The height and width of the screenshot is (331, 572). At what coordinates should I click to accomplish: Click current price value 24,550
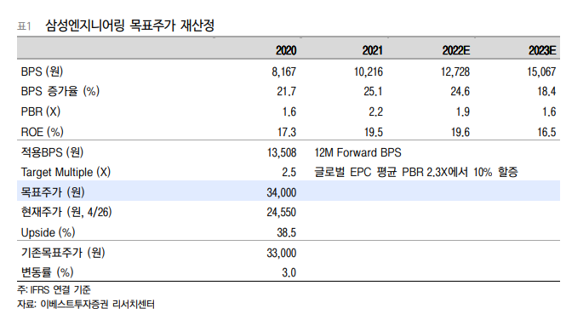(281, 213)
